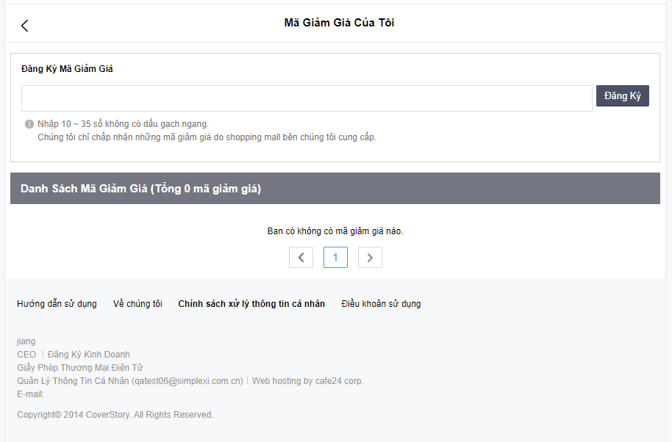Click the empty coupon list message
Viewport: 672px width, 442px height.
pos(335,231)
